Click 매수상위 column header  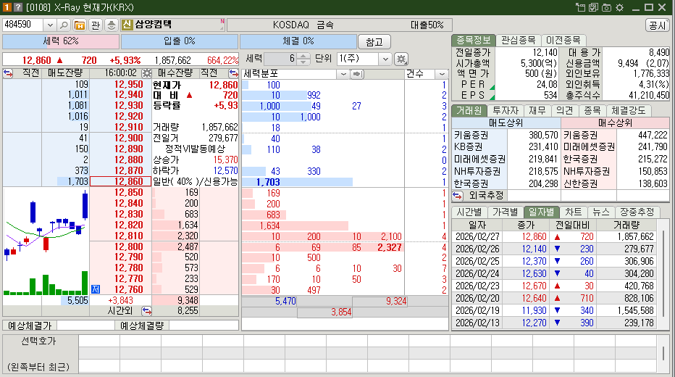pyautogui.click(x=615, y=123)
